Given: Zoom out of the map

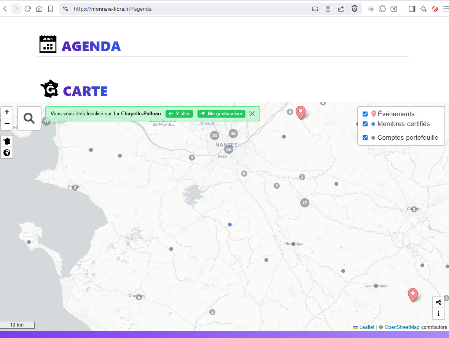Looking at the screenshot, I should coord(7,123).
